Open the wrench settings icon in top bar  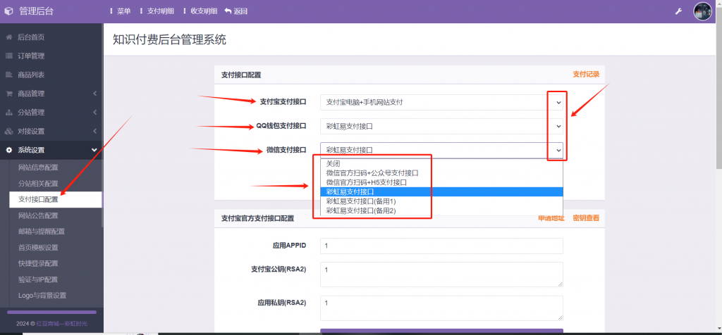[678, 11]
